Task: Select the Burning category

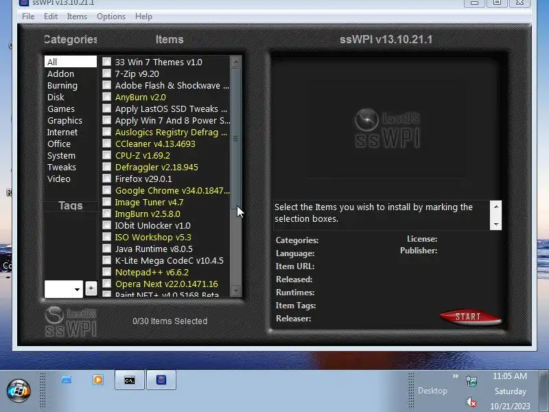Action: [x=71, y=85]
